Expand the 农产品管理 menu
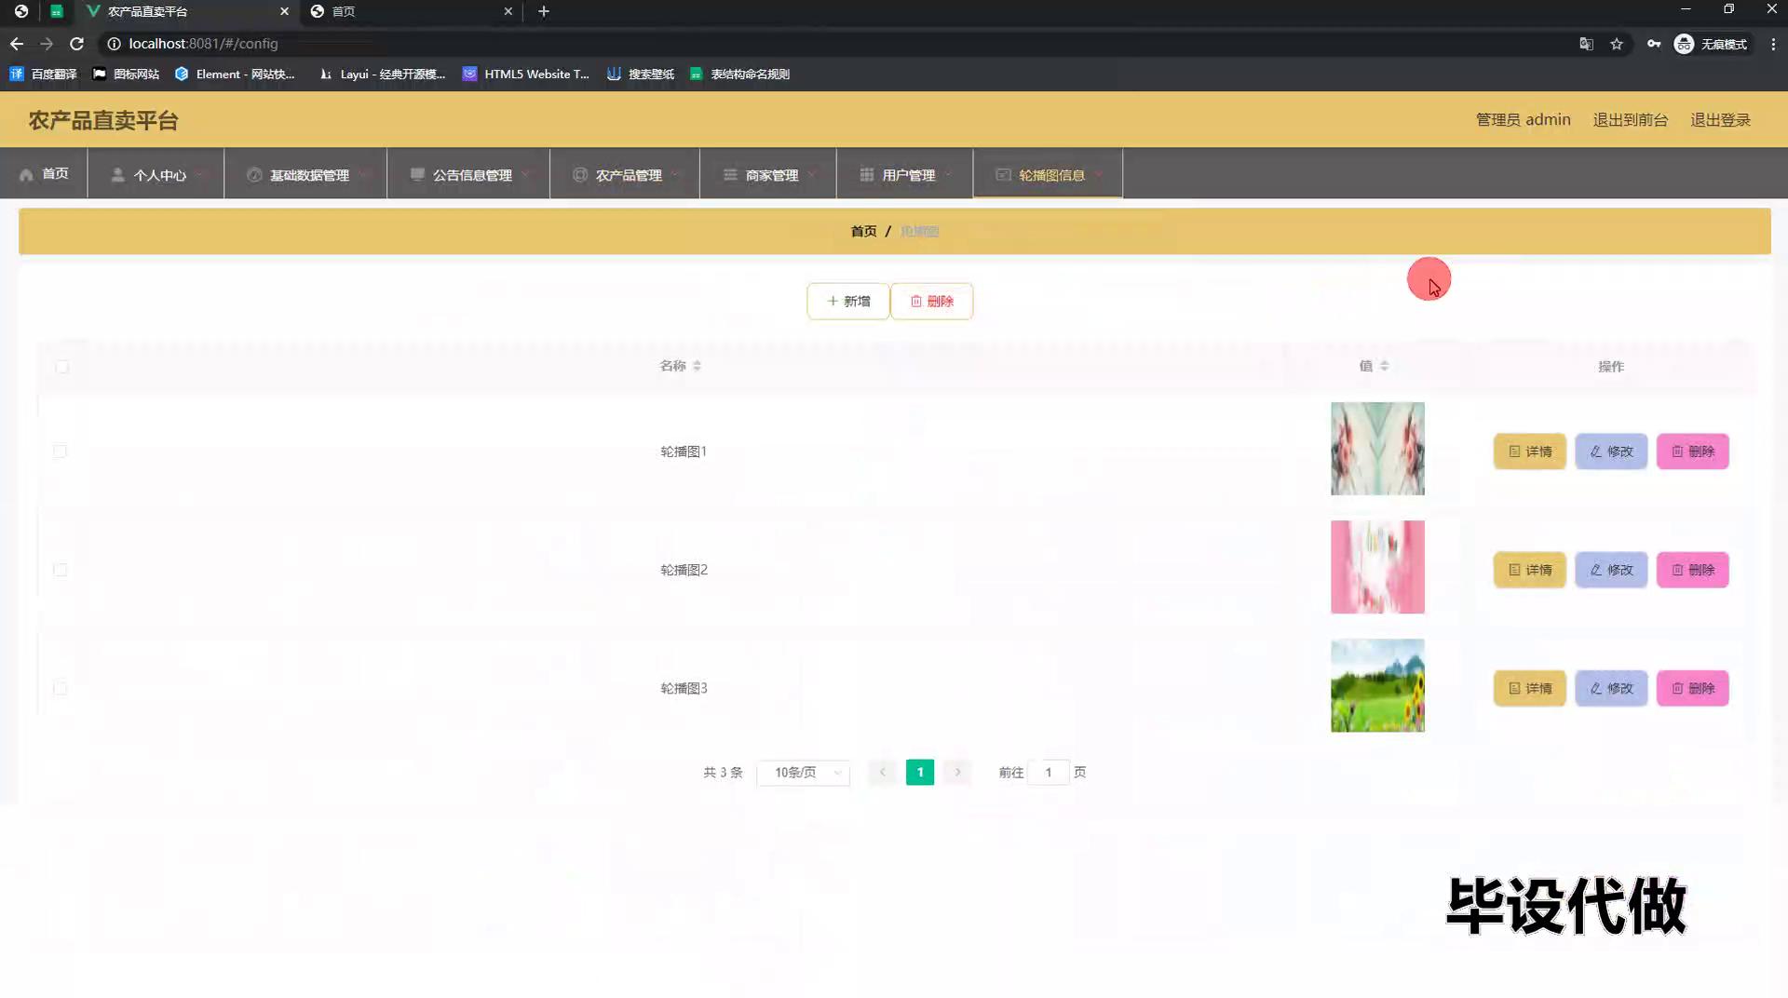This screenshot has height=998, width=1788. coord(629,175)
